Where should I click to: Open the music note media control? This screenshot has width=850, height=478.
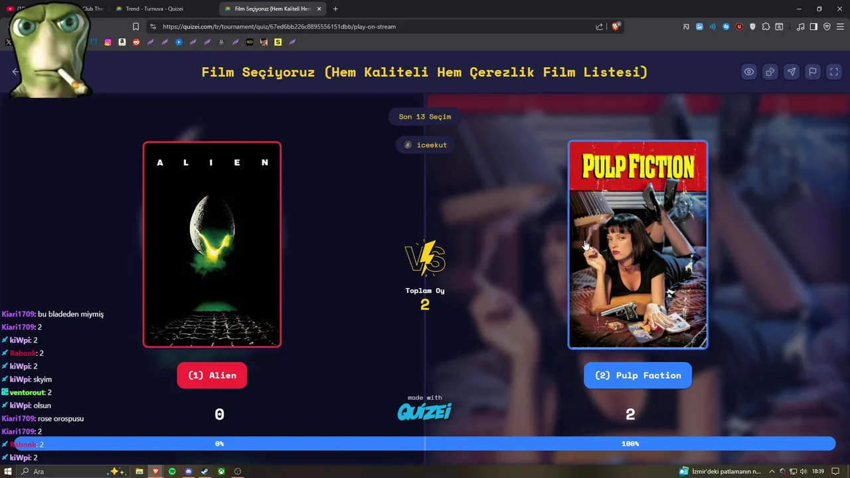(x=800, y=27)
